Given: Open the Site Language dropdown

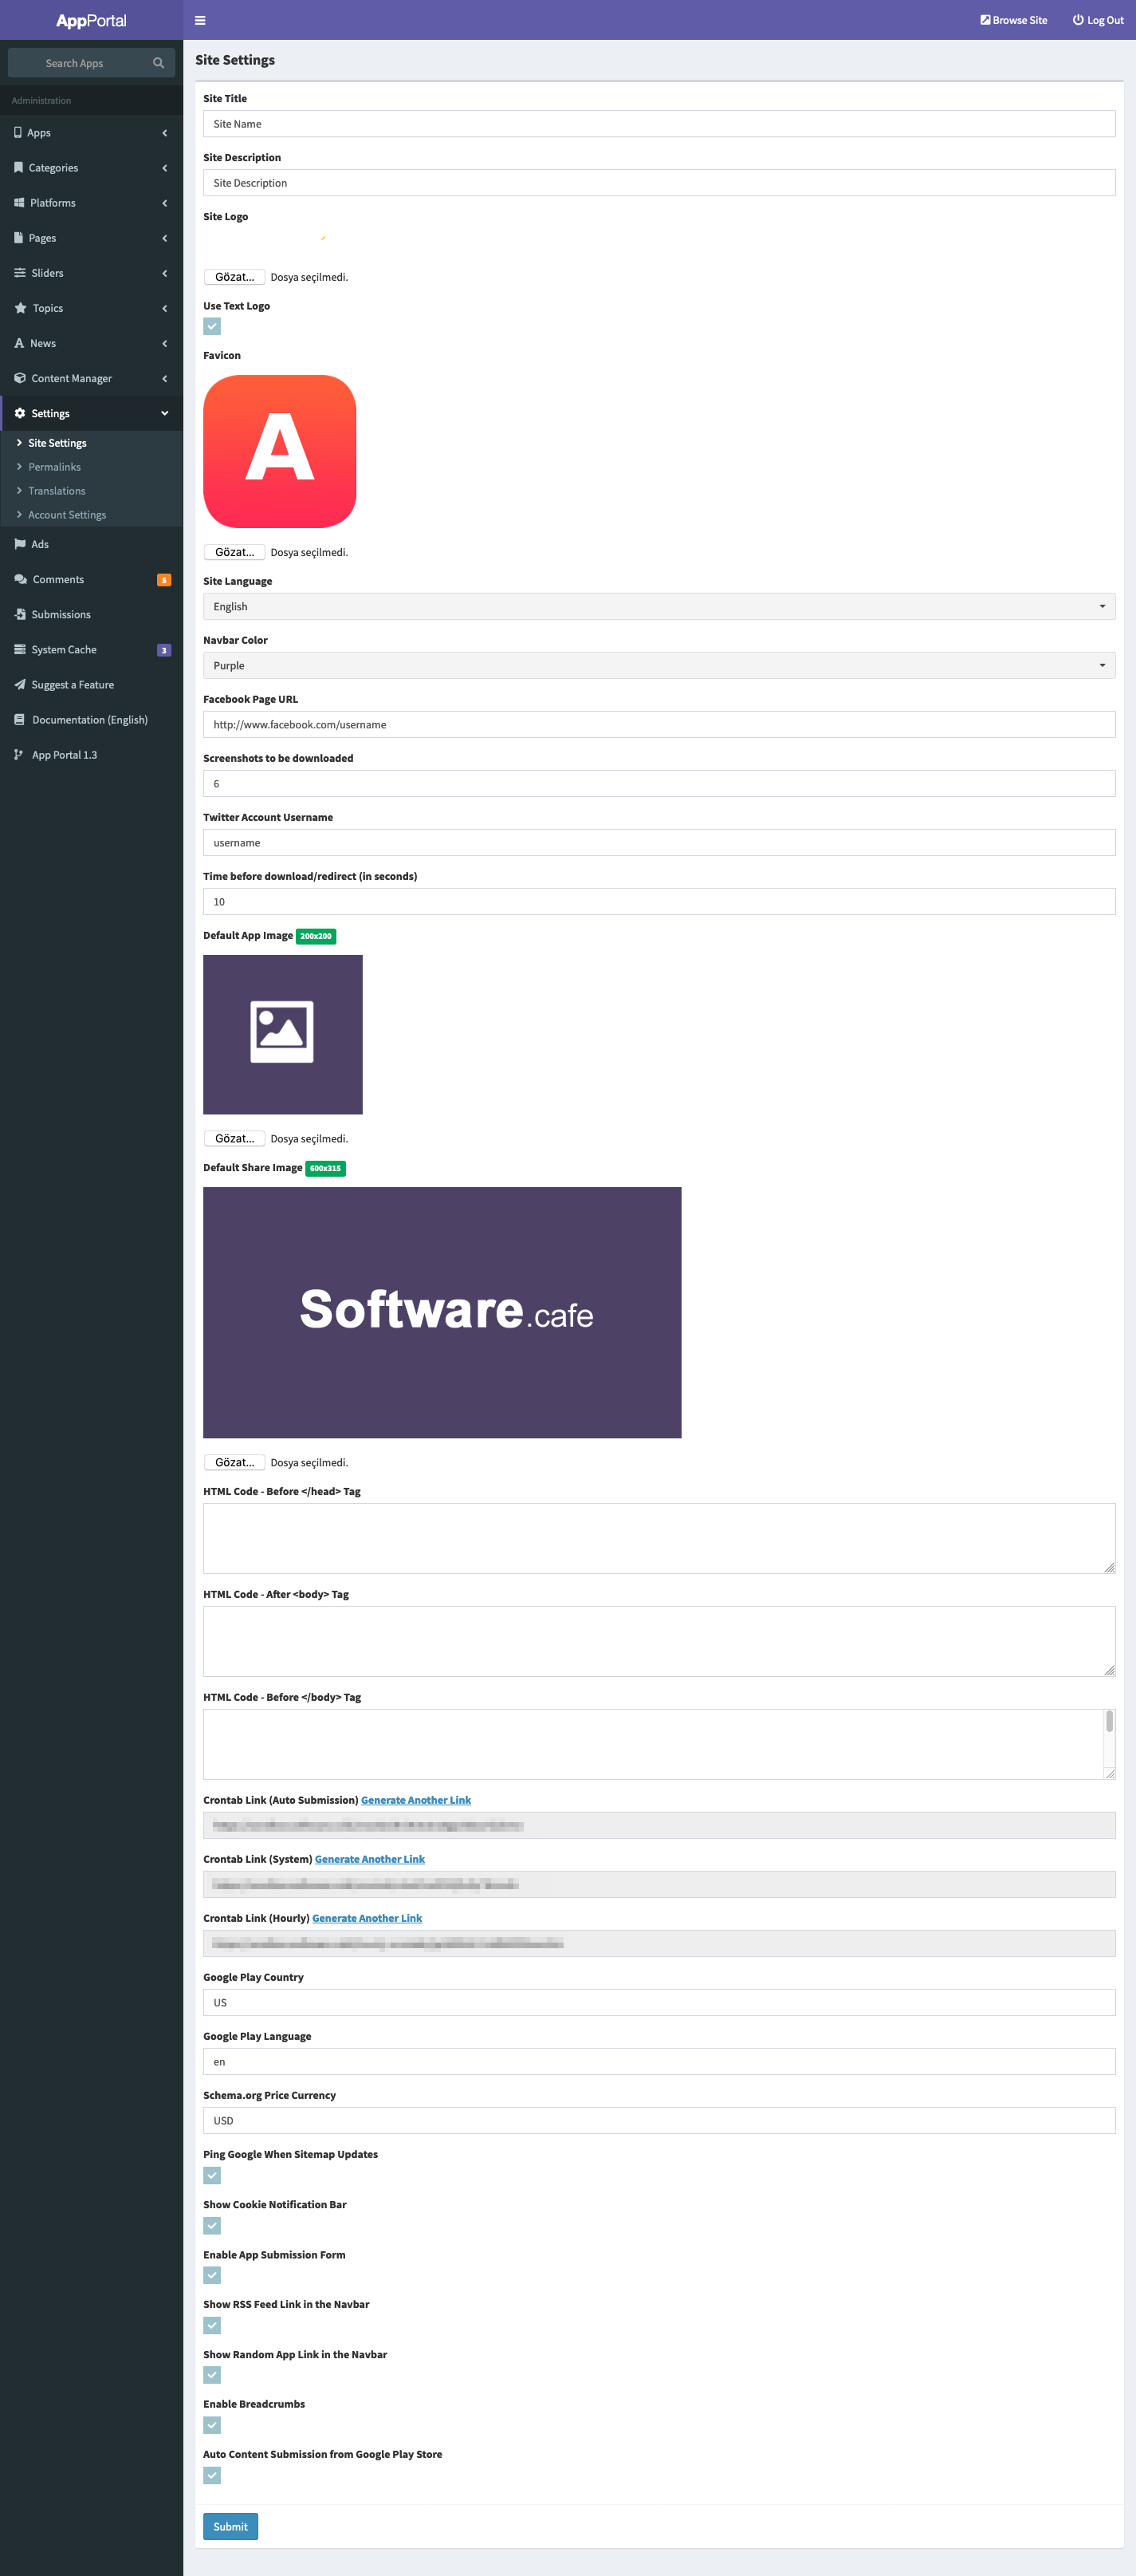Looking at the screenshot, I should pos(658,607).
